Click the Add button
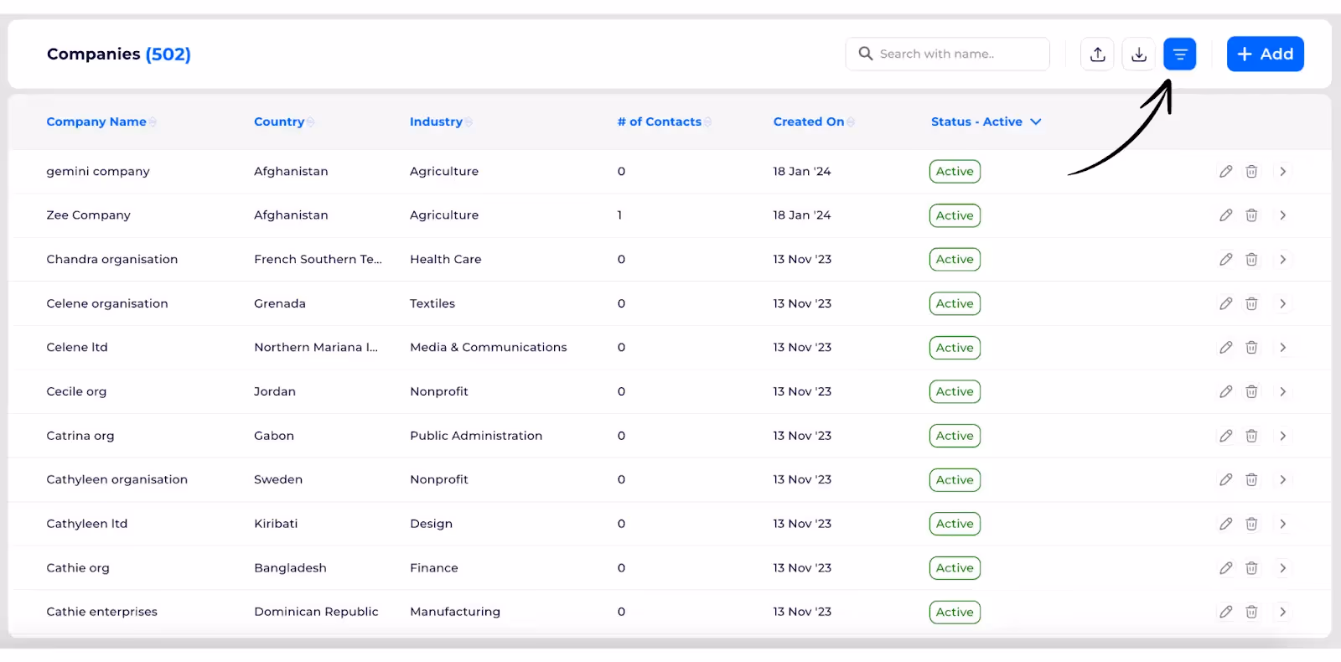The image size is (1341, 662). [1265, 54]
